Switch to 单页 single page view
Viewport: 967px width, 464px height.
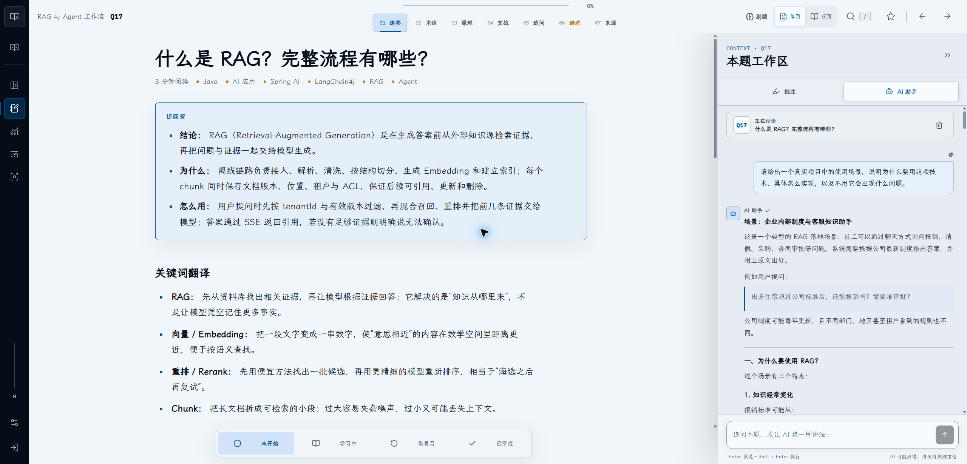791,17
